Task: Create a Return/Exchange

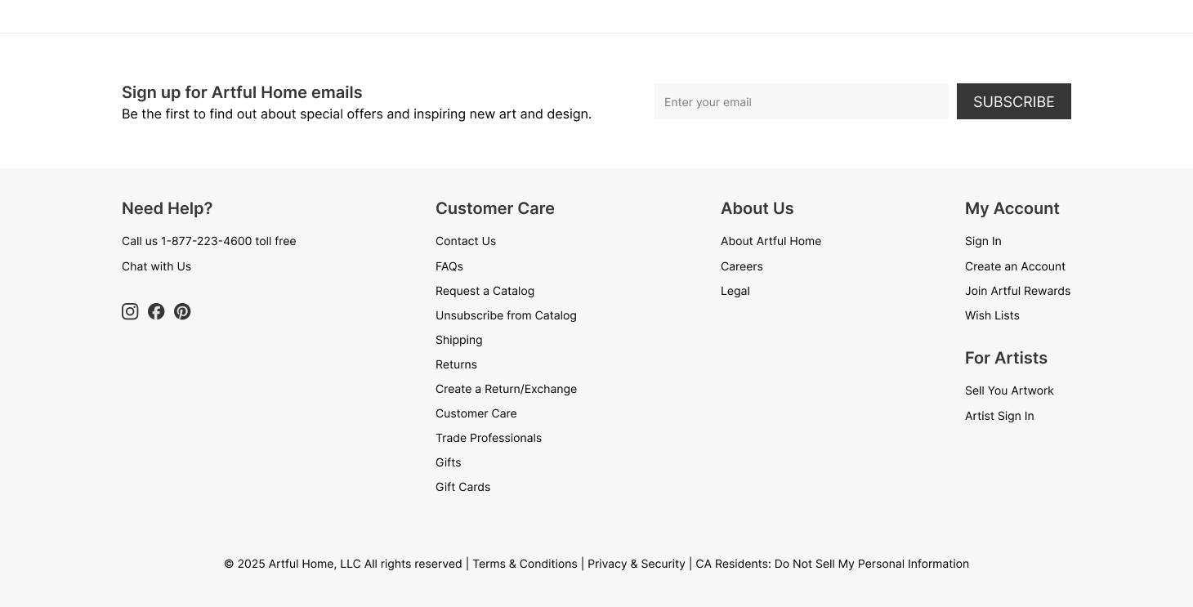Action: (x=506, y=389)
